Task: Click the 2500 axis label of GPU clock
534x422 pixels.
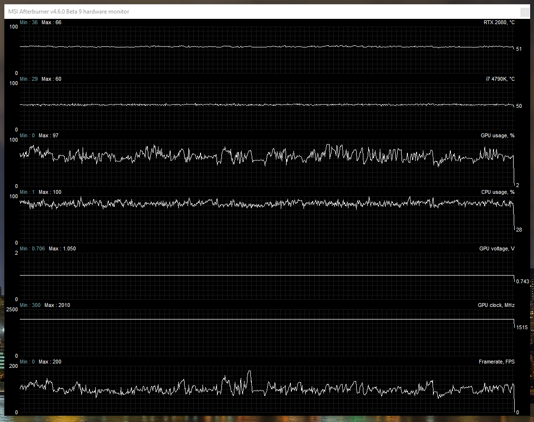Action: (12, 309)
